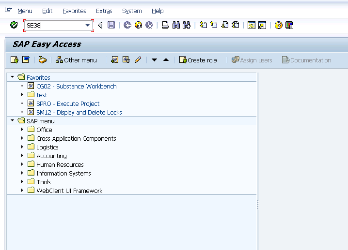Click the Generate Shortcut icon

click(262, 25)
